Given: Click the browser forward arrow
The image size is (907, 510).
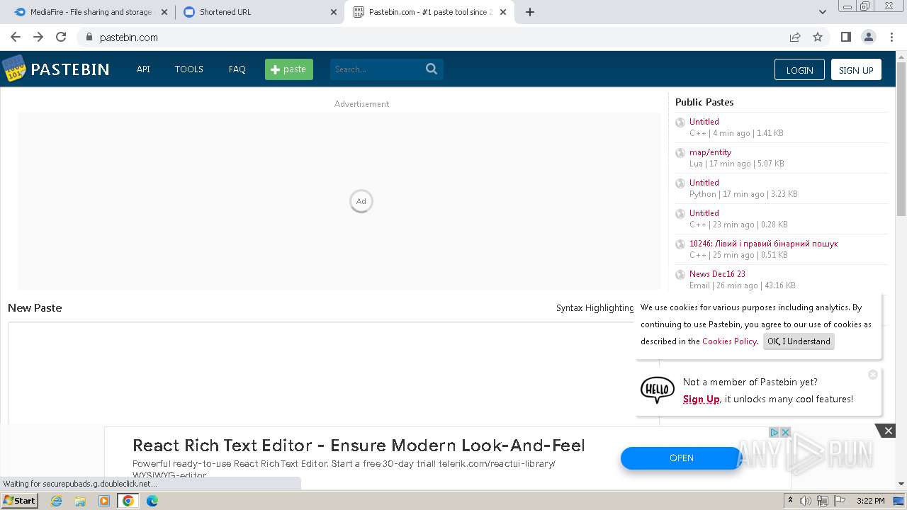Looking at the screenshot, I should [38, 37].
